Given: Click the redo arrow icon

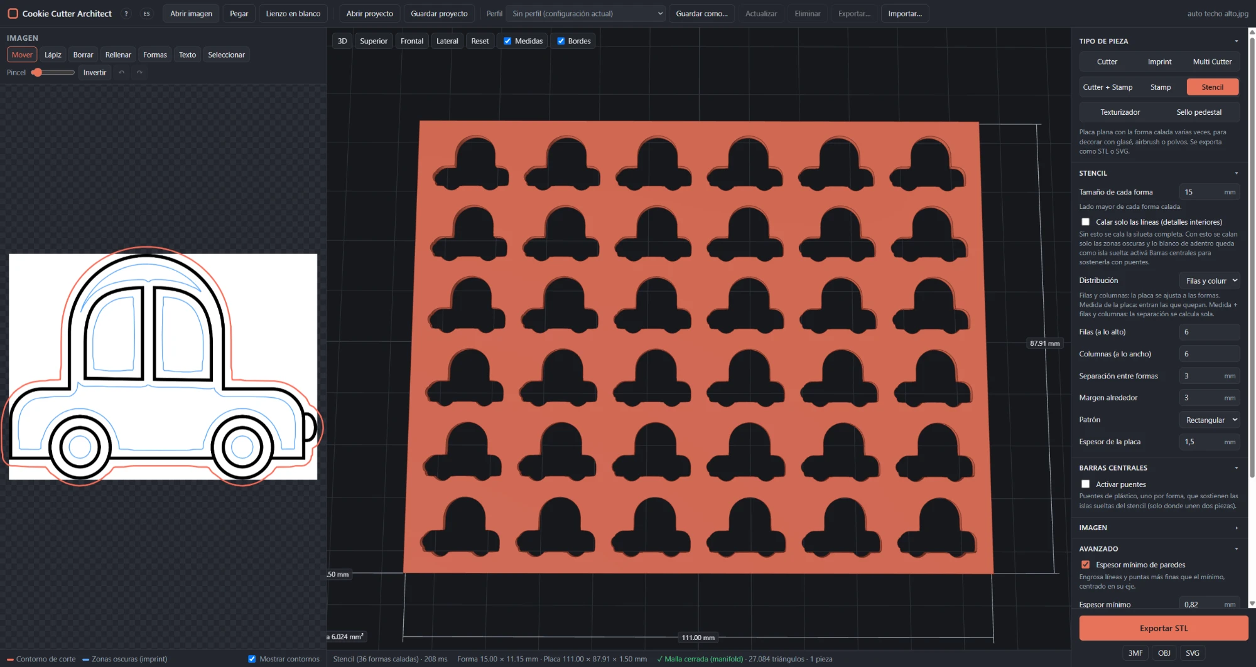Looking at the screenshot, I should (139, 73).
